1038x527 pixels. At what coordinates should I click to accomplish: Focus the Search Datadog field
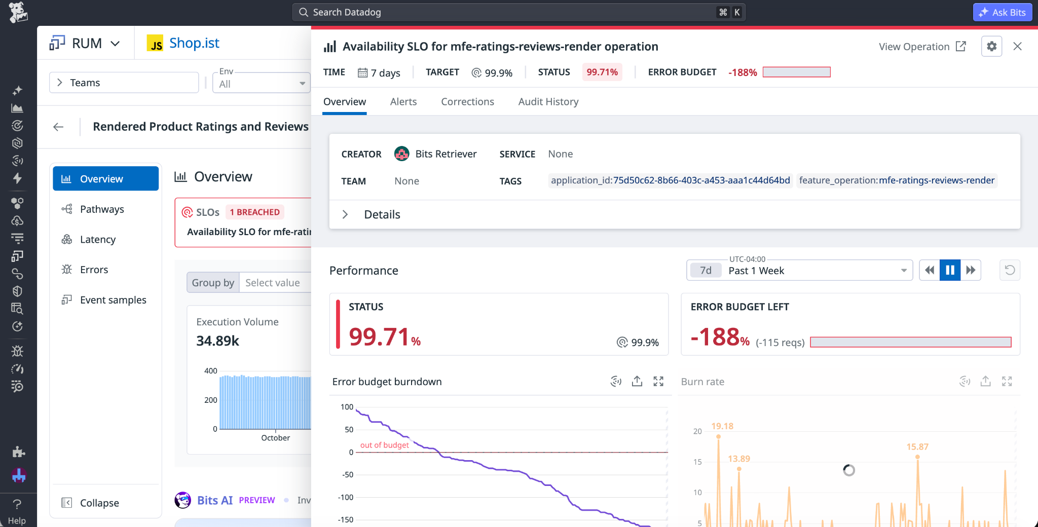click(518, 12)
